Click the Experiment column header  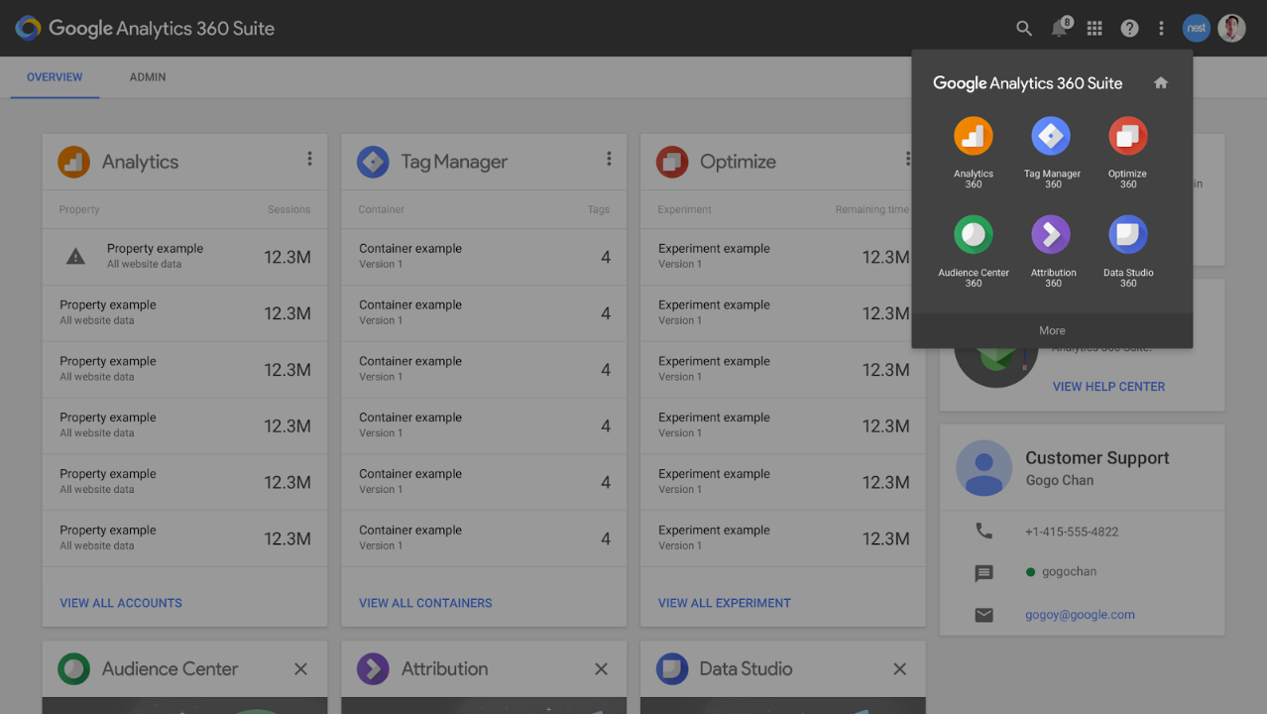click(685, 209)
